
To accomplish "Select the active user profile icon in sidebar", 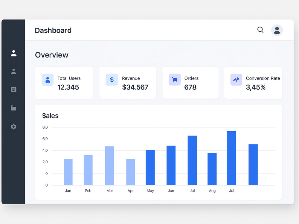I will point(13,53).
